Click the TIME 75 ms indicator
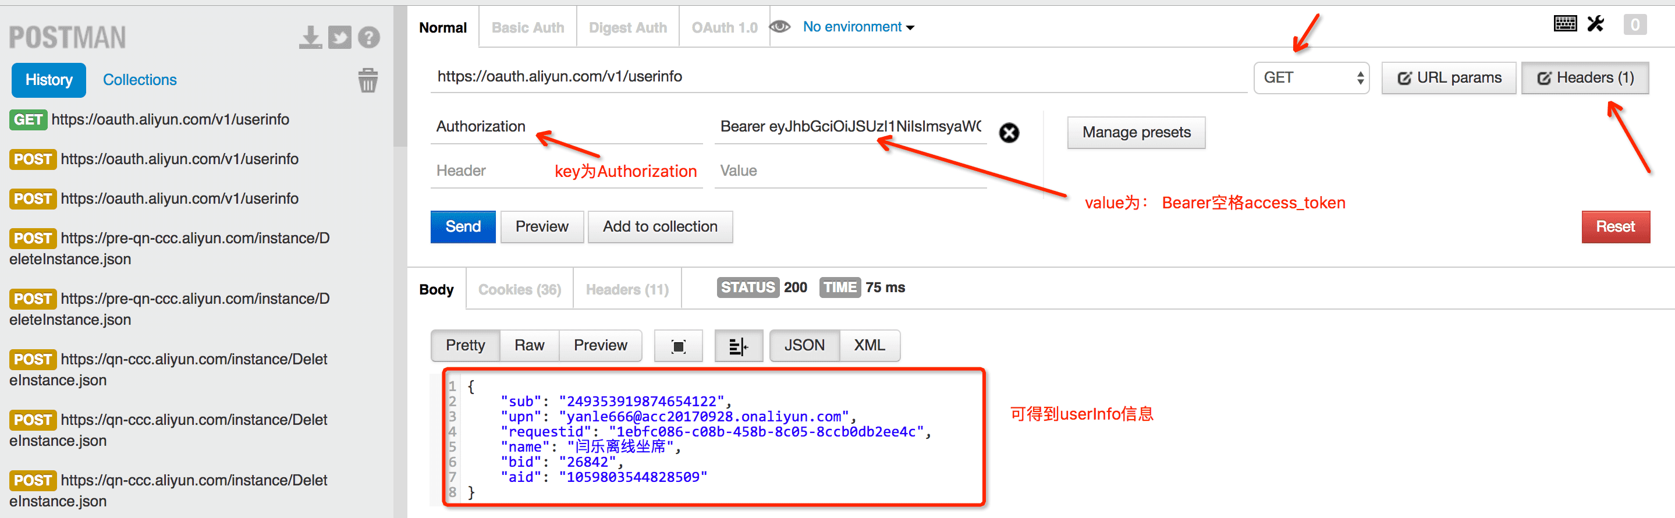Screen dimensions: 1675x518 point(862,288)
